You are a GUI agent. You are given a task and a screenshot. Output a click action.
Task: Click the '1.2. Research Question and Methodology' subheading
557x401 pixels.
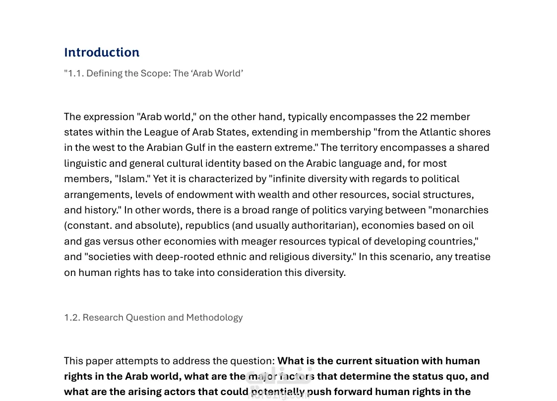(x=153, y=318)
